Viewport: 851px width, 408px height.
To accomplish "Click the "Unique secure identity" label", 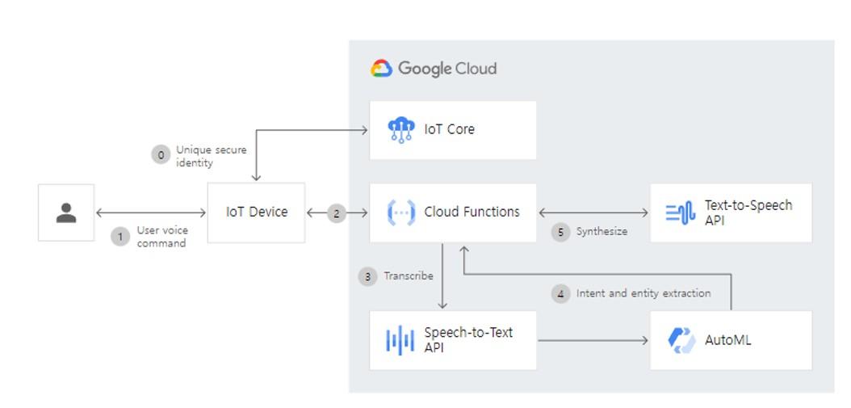I will coord(211,156).
